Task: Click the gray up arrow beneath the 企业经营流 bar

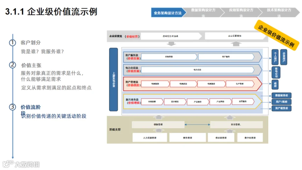Action: (x=236, y=44)
